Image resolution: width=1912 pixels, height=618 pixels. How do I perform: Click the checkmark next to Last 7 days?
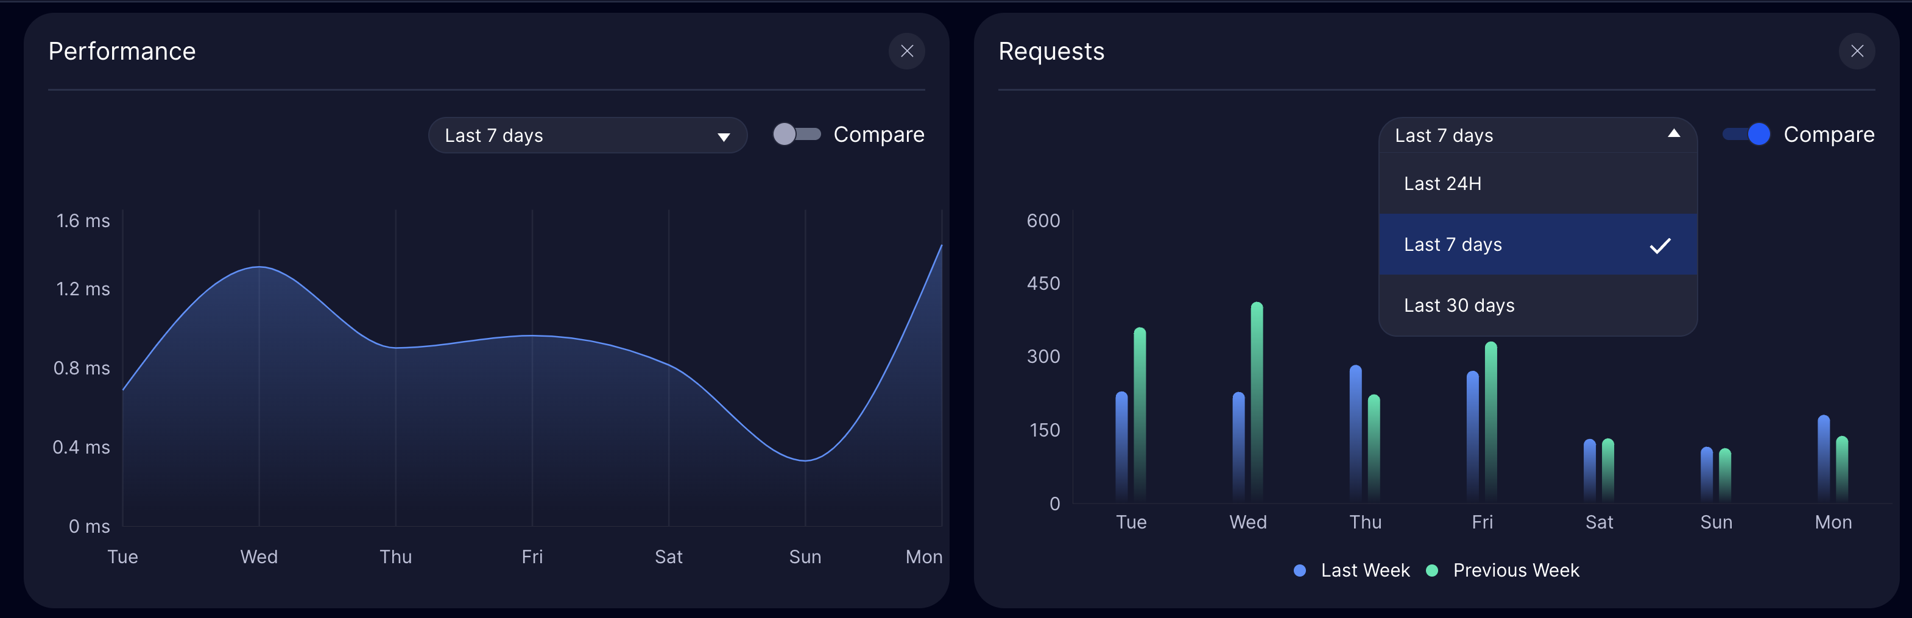coord(1660,245)
